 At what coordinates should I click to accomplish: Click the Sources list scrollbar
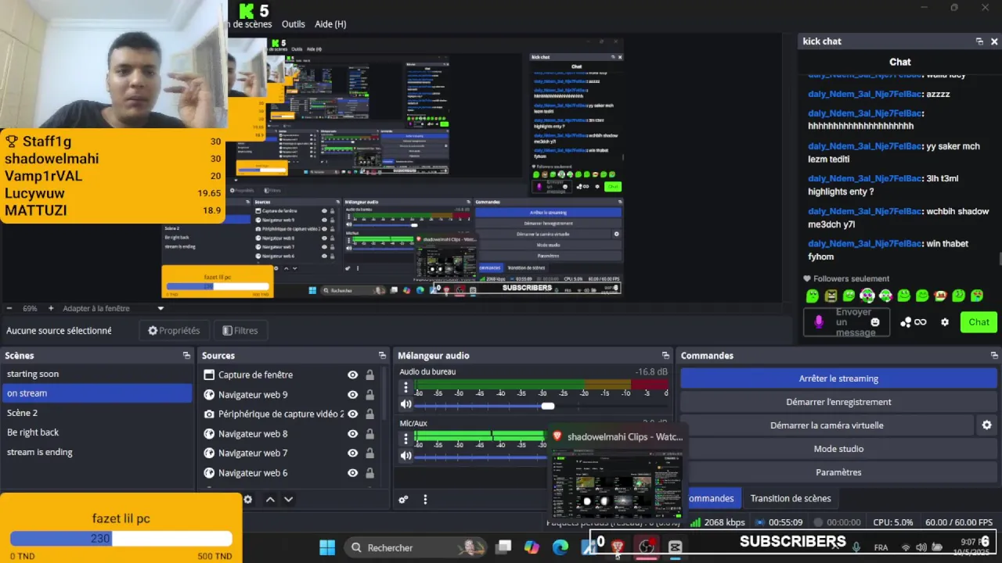click(384, 393)
